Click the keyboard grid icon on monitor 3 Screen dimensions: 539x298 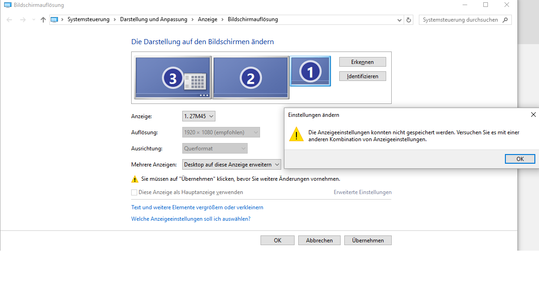[x=195, y=81]
